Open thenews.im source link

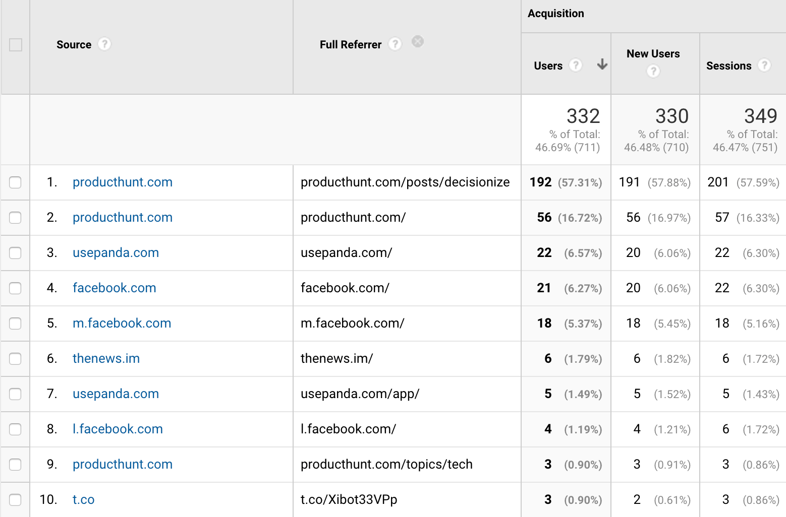click(106, 359)
